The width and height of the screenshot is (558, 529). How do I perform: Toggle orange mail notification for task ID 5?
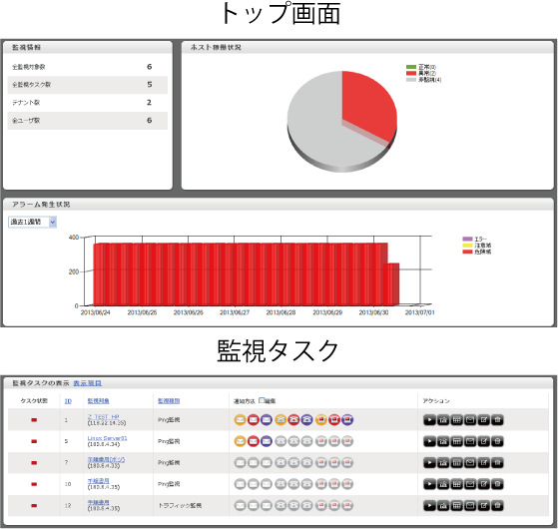pyautogui.click(x=241, y=441)
